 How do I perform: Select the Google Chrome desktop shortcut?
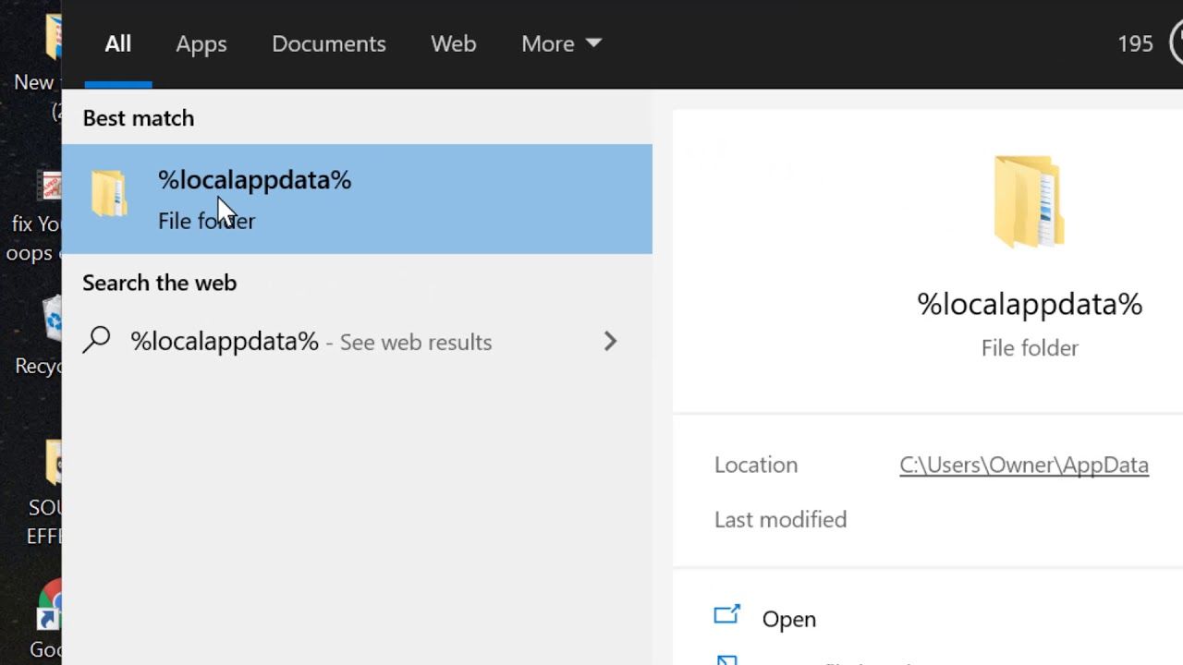48,619
